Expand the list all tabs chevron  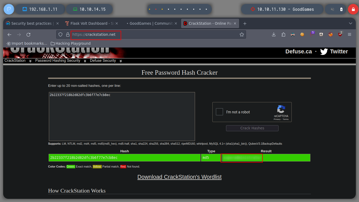click(350, 23)
